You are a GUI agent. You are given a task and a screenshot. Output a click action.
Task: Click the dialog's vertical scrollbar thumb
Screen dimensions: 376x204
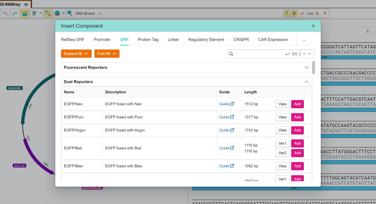pyautogui.click(x=314, y=68)
